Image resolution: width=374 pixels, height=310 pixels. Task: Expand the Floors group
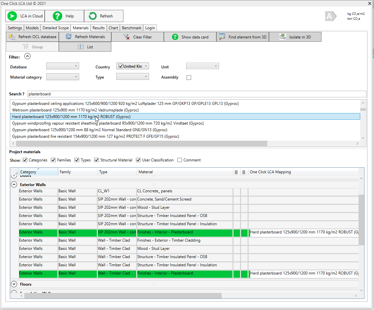[x=14, y=284]
